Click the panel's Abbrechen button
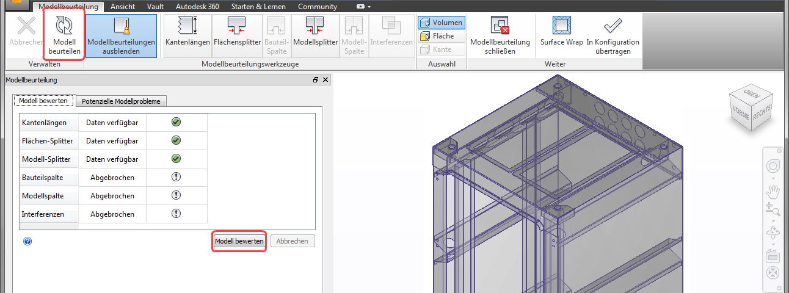Viewport: 789px width, 293px height. 293,242
